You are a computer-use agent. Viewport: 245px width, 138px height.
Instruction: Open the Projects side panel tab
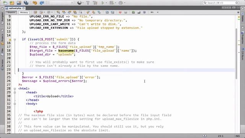[x=2, y=40]
